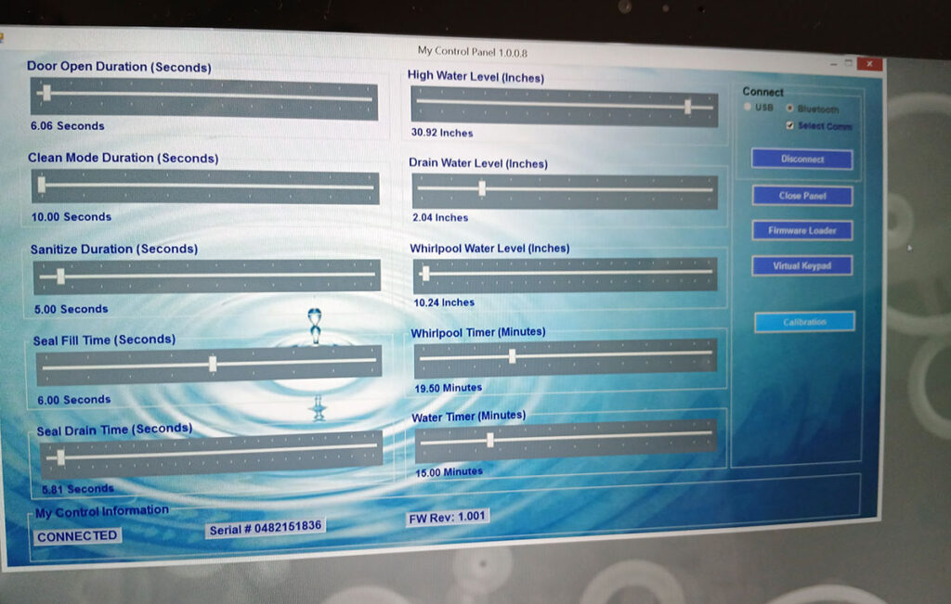This screenshot has width=951, height=604.
Task: Click the High Water Level slider handle
Action: pyautogui.click(x=688, y=107)
